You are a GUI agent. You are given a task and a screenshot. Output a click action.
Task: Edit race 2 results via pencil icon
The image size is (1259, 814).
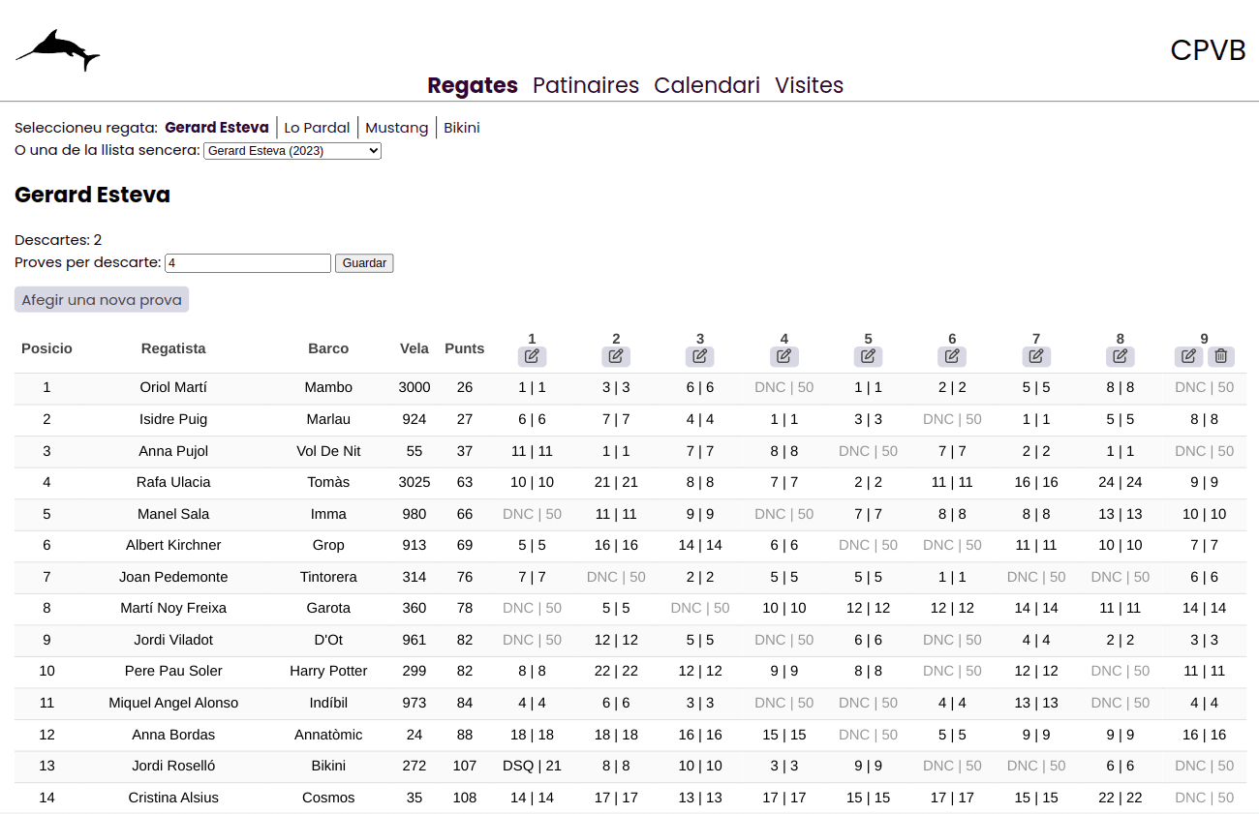[616, 356]
